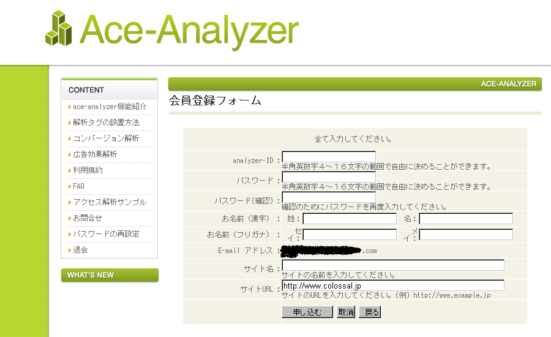The image size is (551, 337).
Task: Click the 全て入力してください。 instruction text
Action: [x=353, y=139]
